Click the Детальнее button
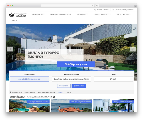The image size is (143, 121). click(79, 86)
